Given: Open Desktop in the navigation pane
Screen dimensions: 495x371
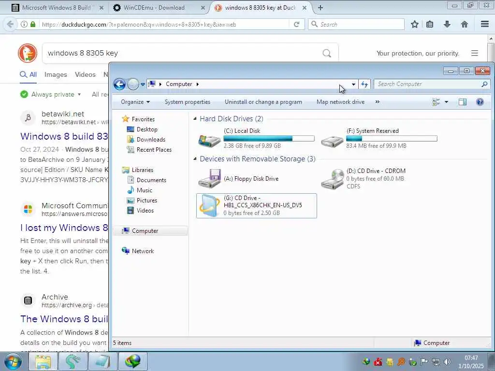Looking at the screenshot, I should click(147, 129).
